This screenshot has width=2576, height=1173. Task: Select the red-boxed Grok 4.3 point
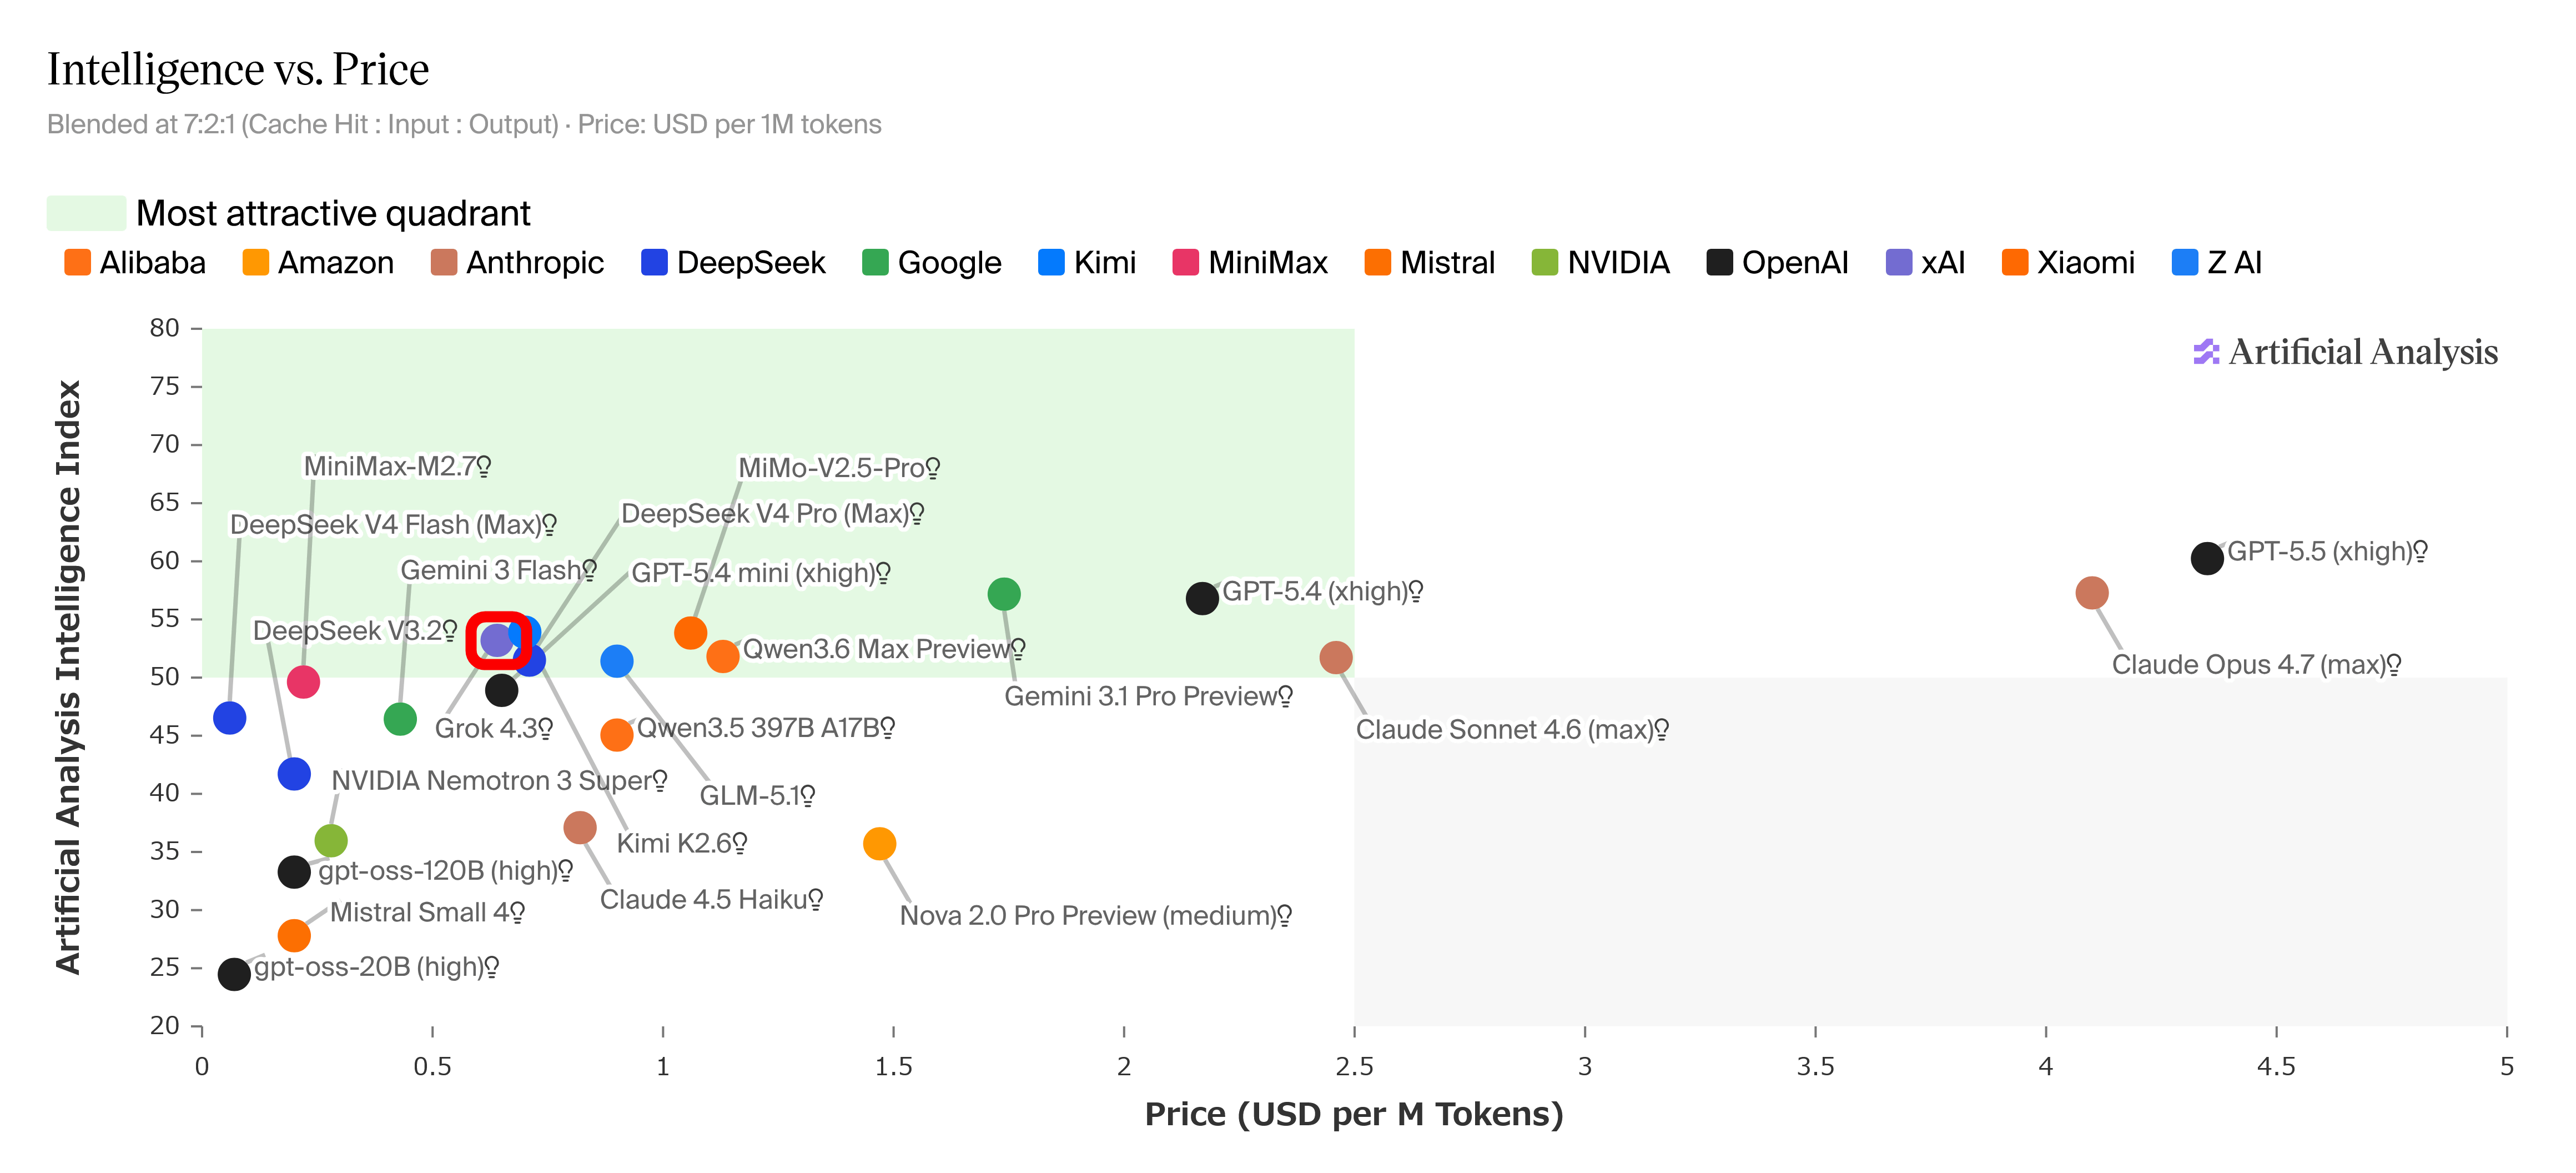coord(497,640)
